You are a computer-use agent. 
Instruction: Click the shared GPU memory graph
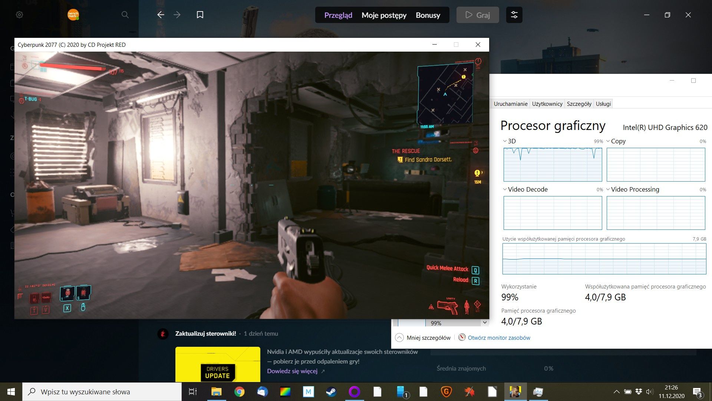(x=604, y=259)
